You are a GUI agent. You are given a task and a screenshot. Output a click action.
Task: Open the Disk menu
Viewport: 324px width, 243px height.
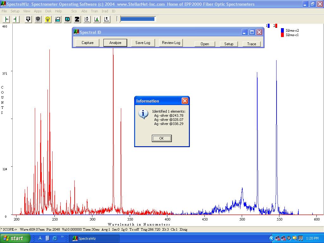pyautogui.click(x=48, y=11)
